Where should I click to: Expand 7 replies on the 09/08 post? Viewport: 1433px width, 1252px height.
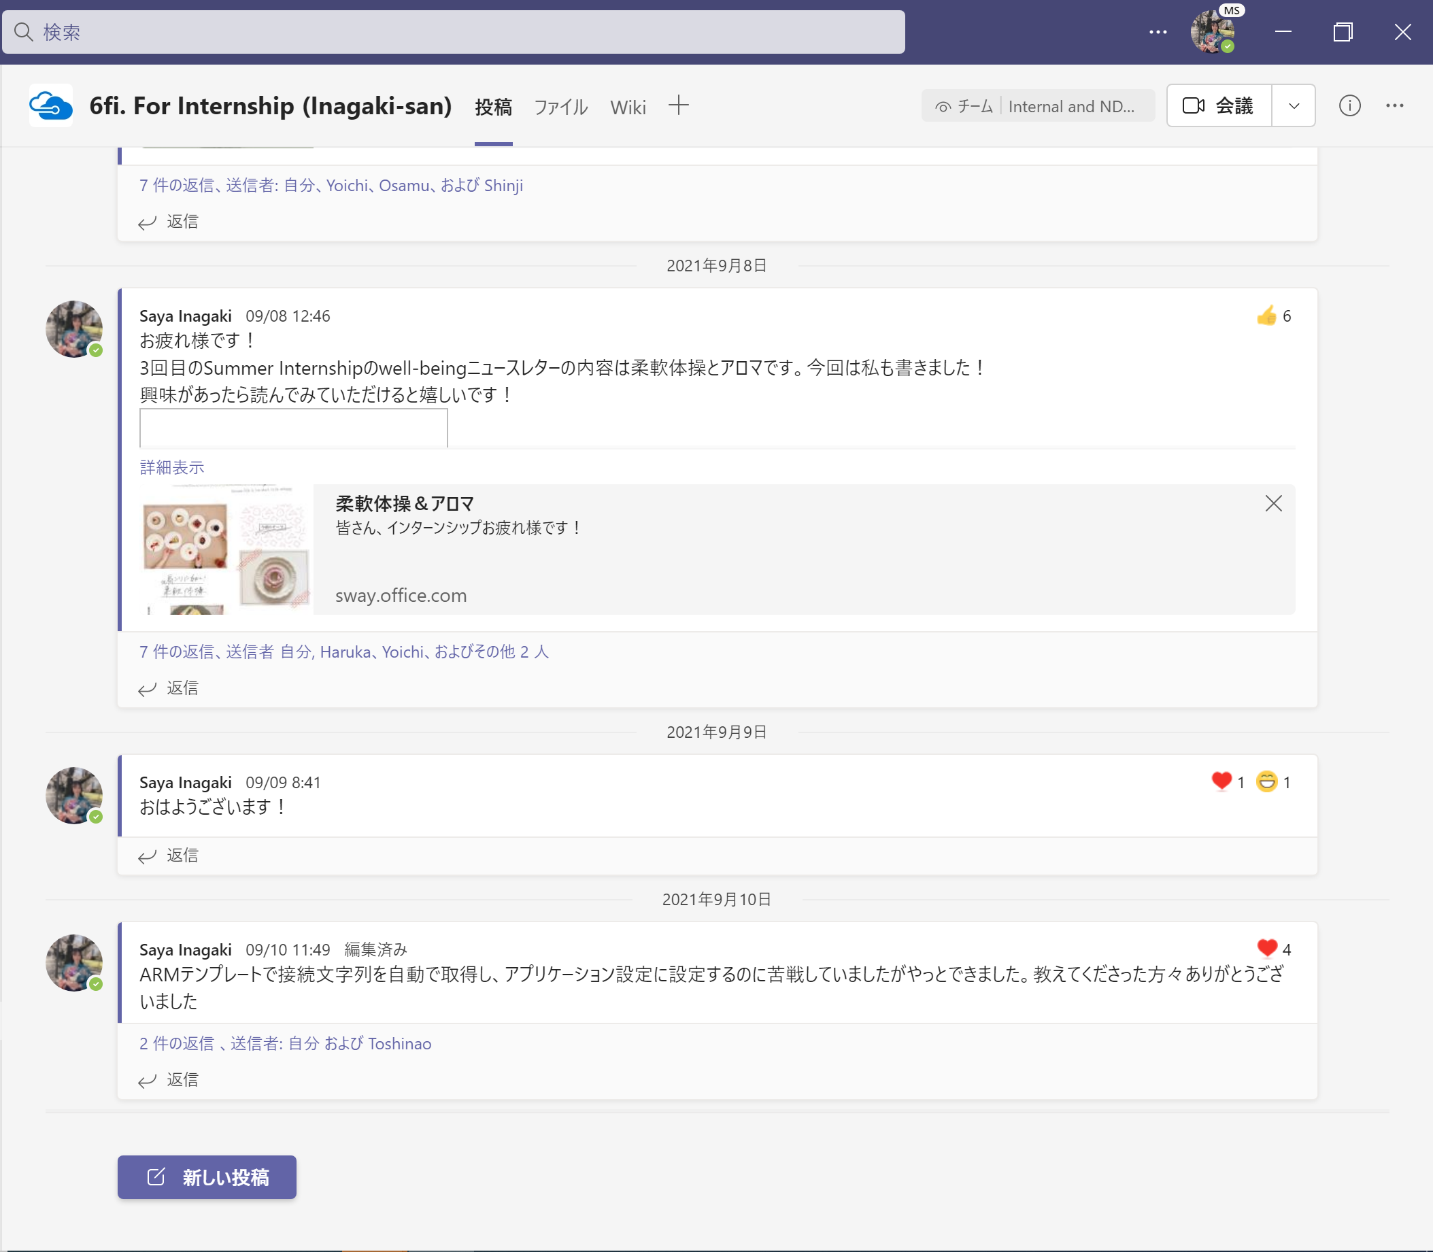click(x=343, y=652)
